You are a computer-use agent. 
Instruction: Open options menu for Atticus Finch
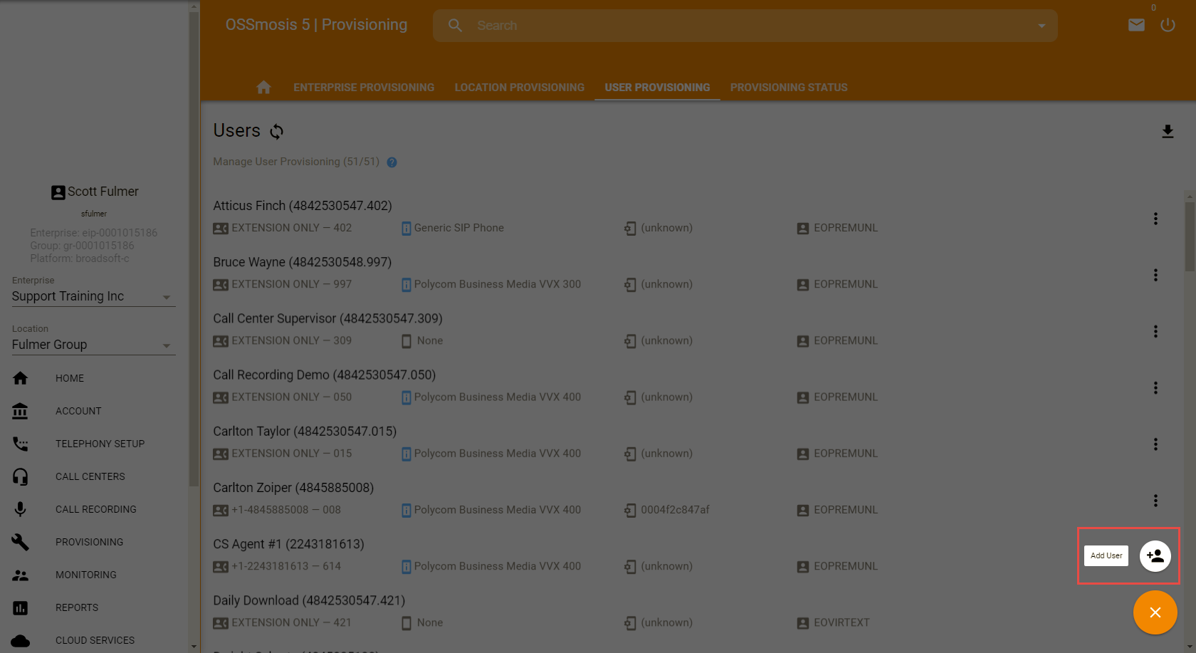click(x=1155, y=219)
